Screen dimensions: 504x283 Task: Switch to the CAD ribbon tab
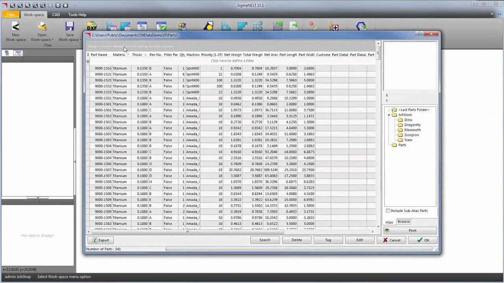click(56, 15)
